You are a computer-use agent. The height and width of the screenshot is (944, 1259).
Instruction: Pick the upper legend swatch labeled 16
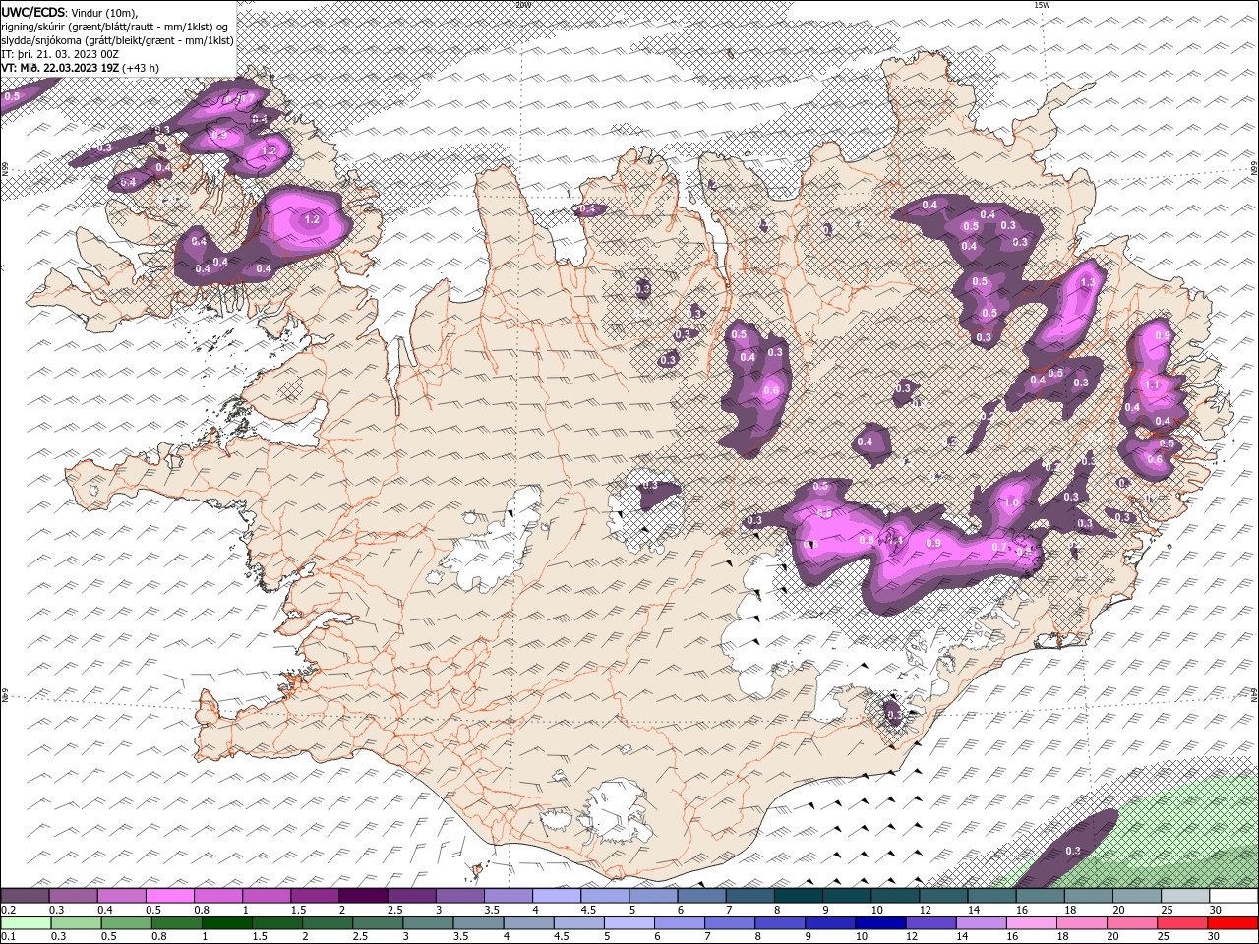[1040, 896]
